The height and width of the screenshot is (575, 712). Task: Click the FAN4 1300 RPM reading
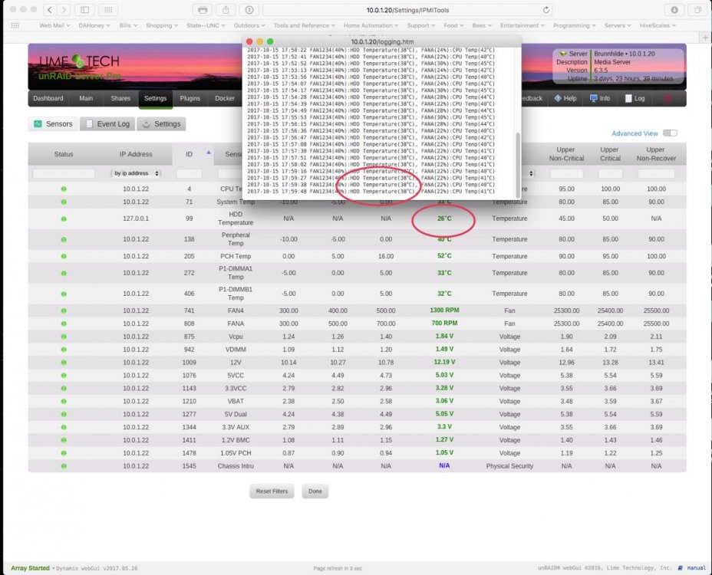tap(444, 310)
